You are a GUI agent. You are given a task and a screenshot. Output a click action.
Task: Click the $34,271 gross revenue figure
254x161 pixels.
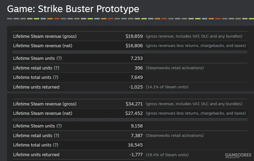coord(134,104)
